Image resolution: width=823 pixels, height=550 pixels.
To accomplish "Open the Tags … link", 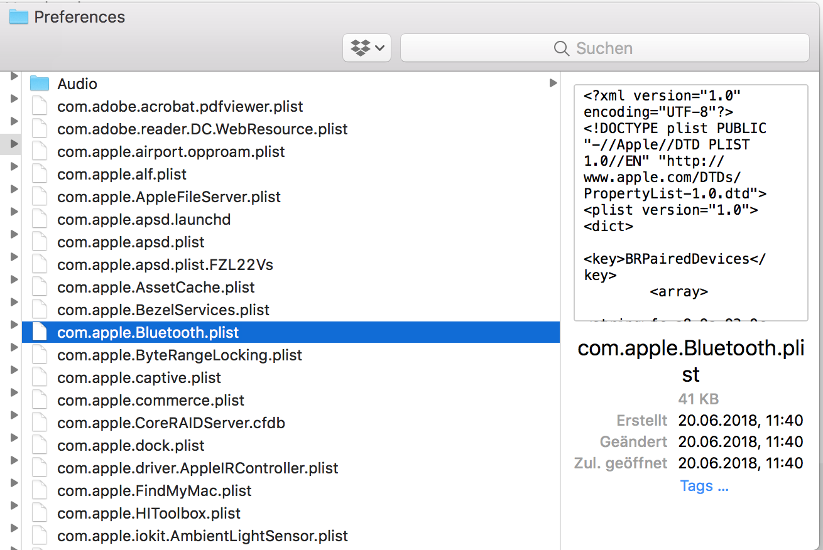I will pyautogui.click(x=704, y=486).
